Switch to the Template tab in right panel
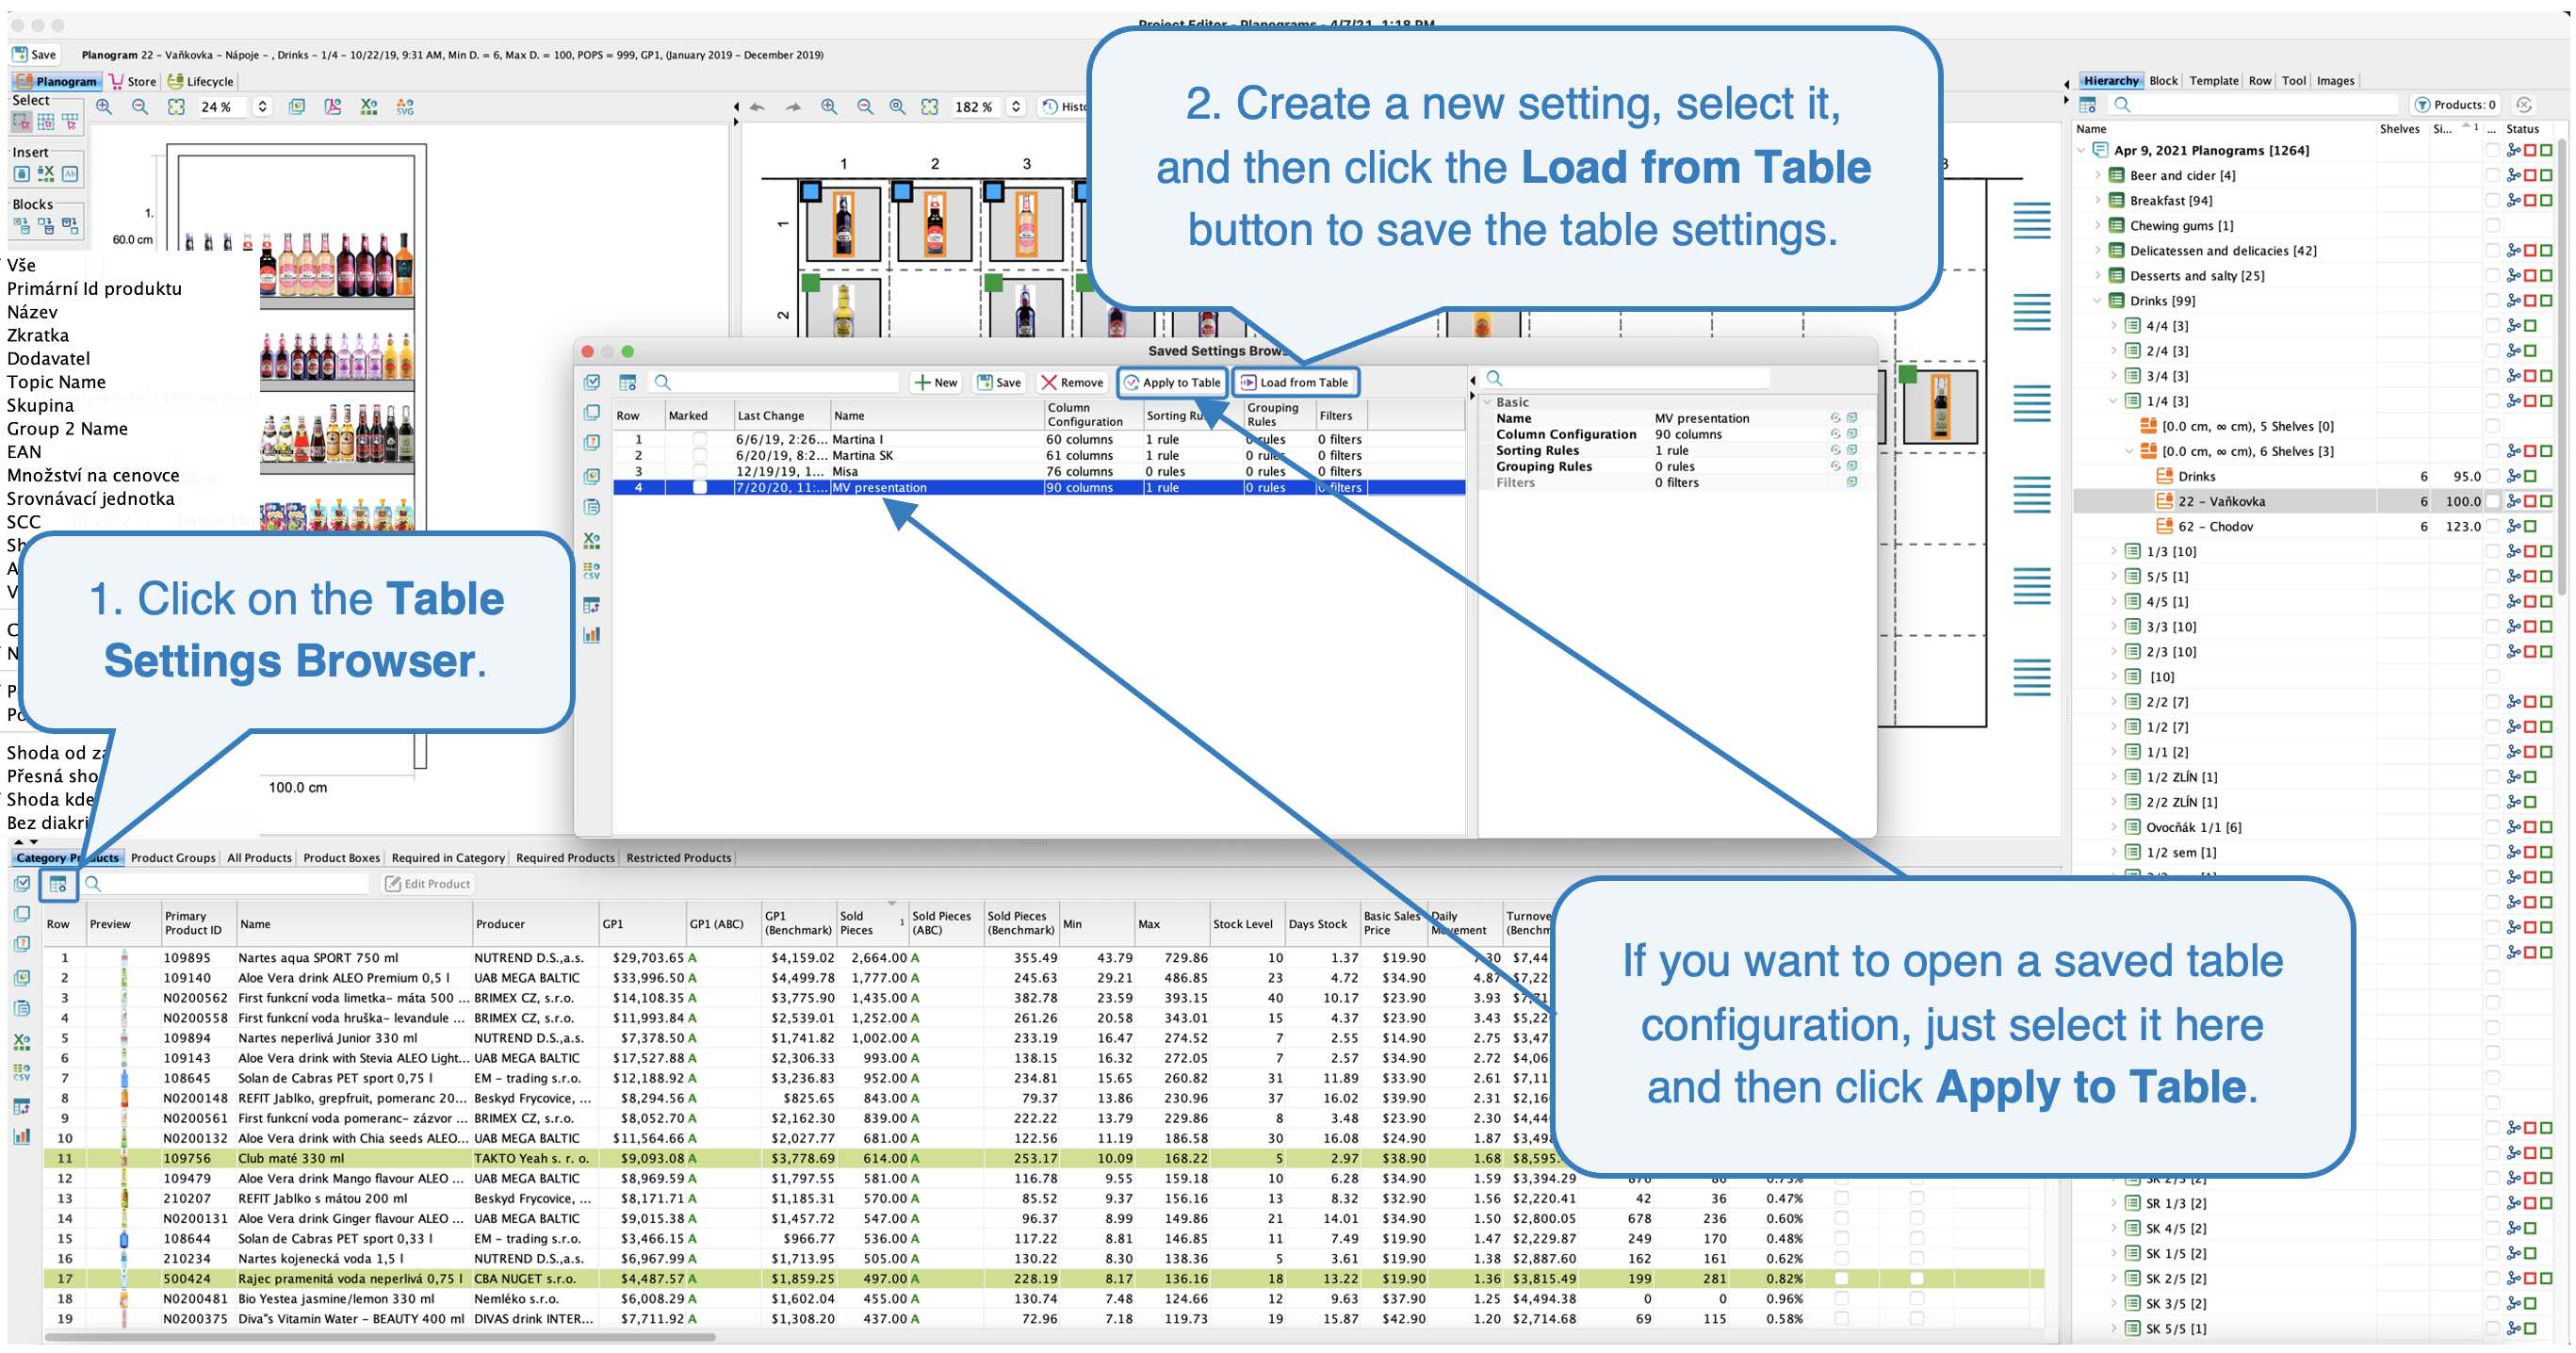The image size is (2576, 1353). pyautogui.click(x=2213, y=81)
